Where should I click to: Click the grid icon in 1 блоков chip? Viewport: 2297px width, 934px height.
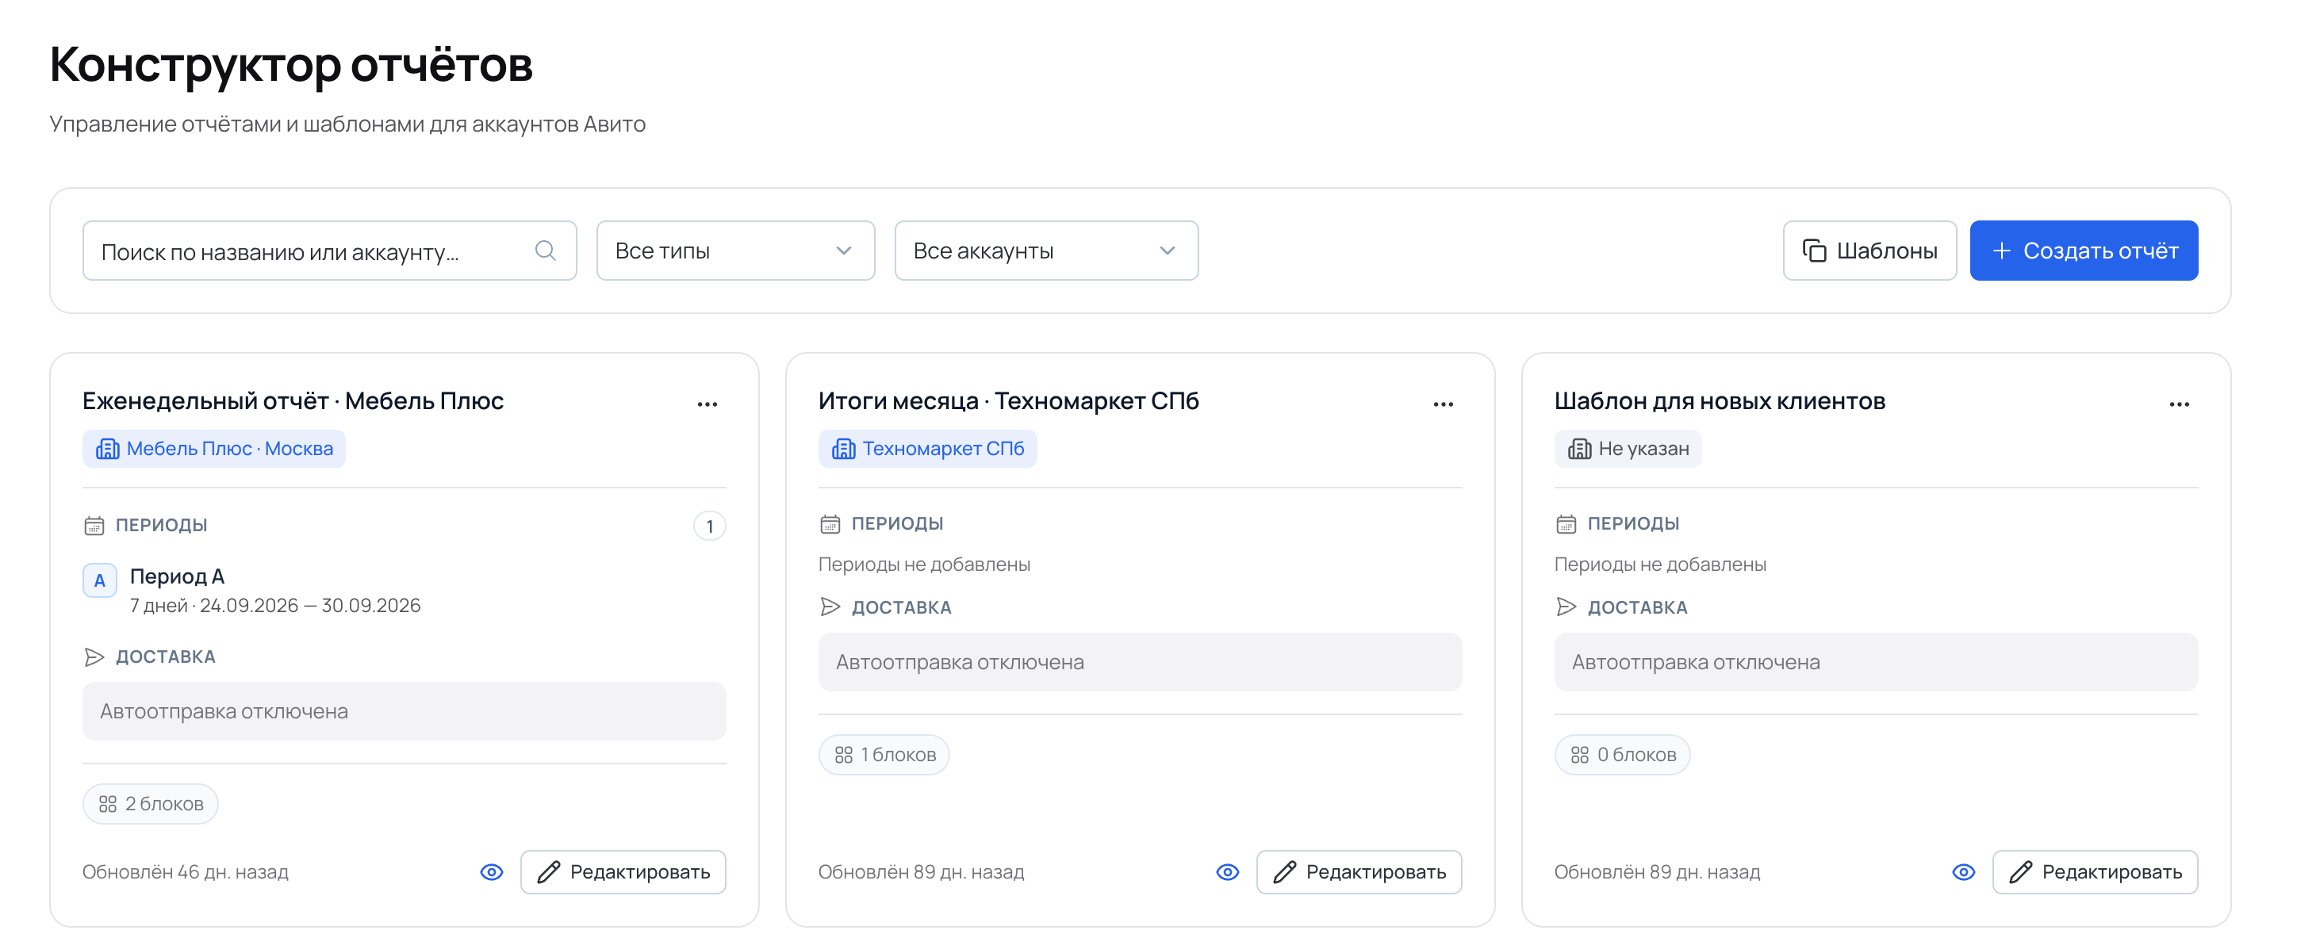pos(842,754)
